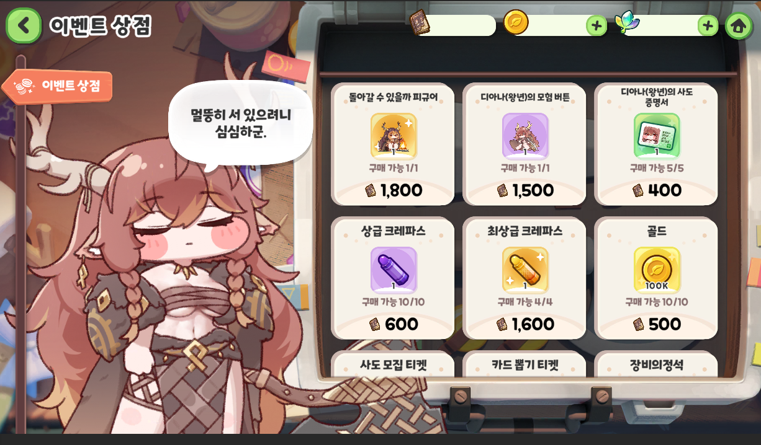Viewport: 761px width, 445px height.
Task: Open the 사도 모집 티켓 item card
Action: (x=393, y=364)
